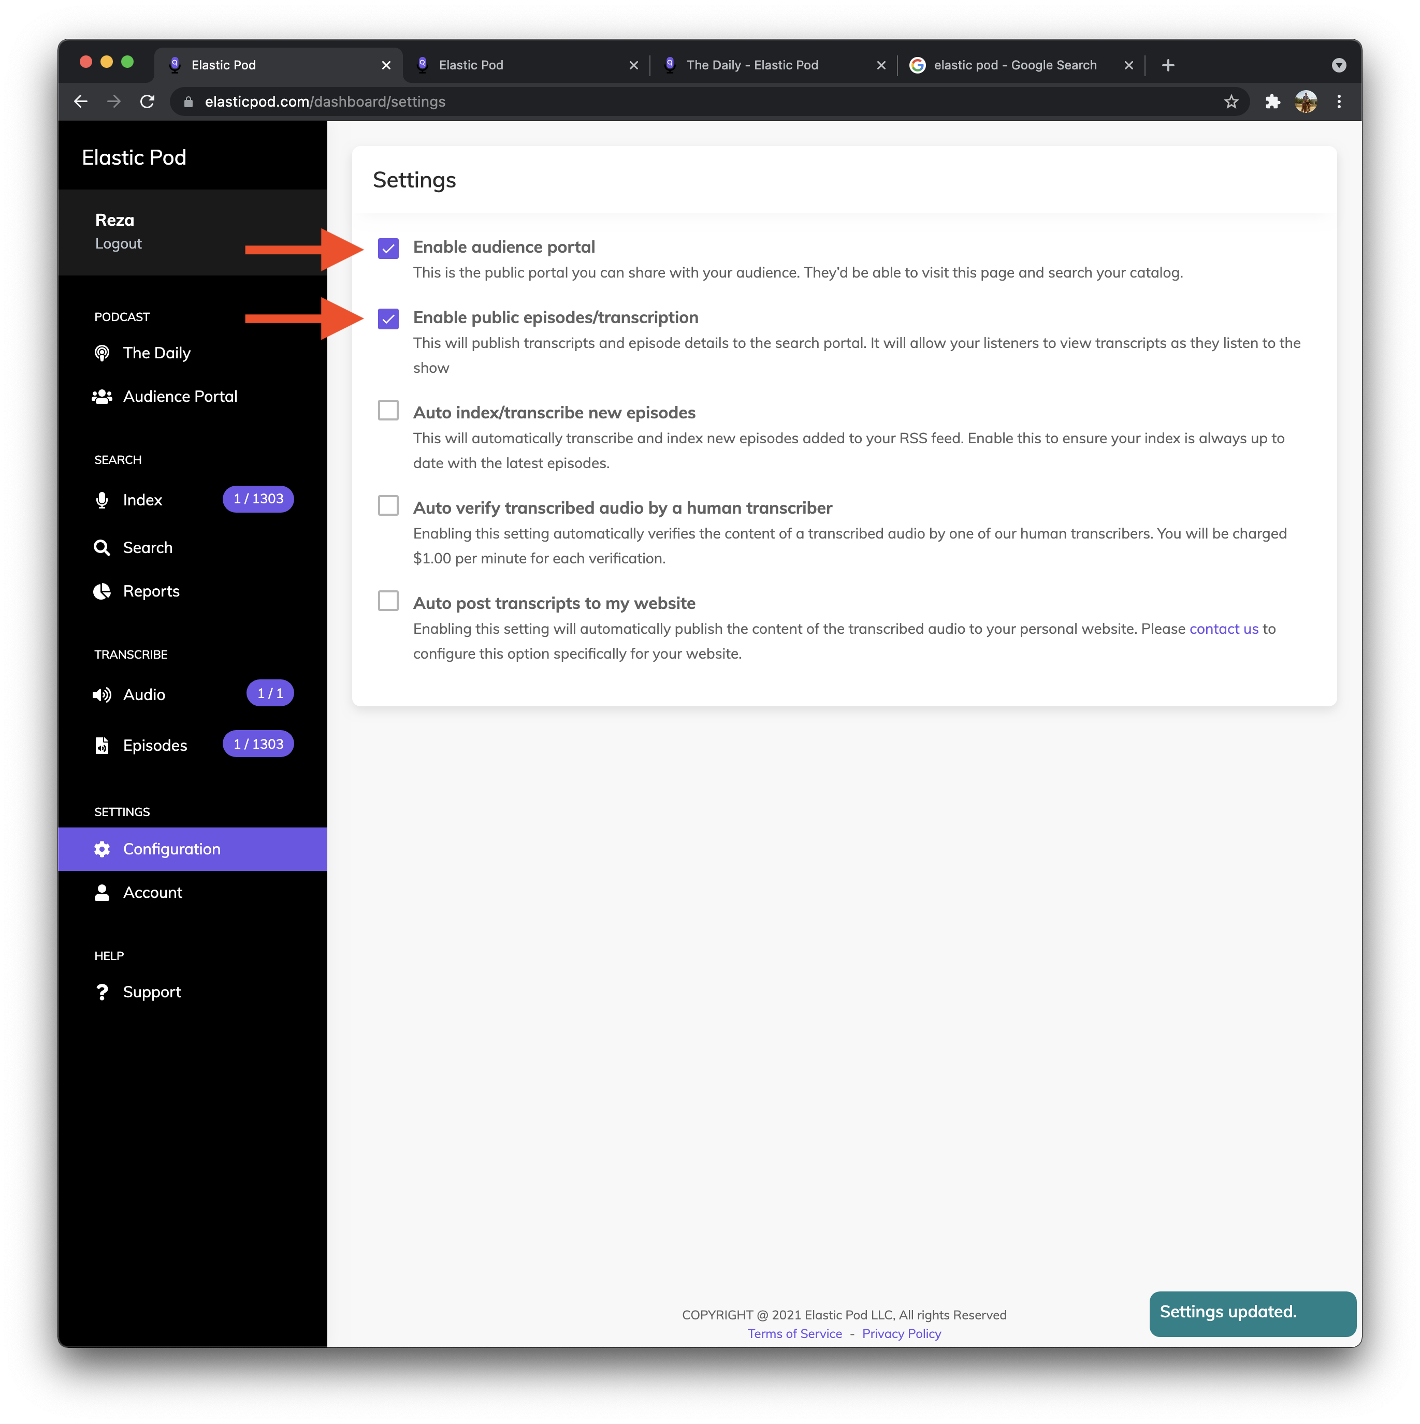
Task: Open a new browser tab with plus
Action: (1168, 65)
